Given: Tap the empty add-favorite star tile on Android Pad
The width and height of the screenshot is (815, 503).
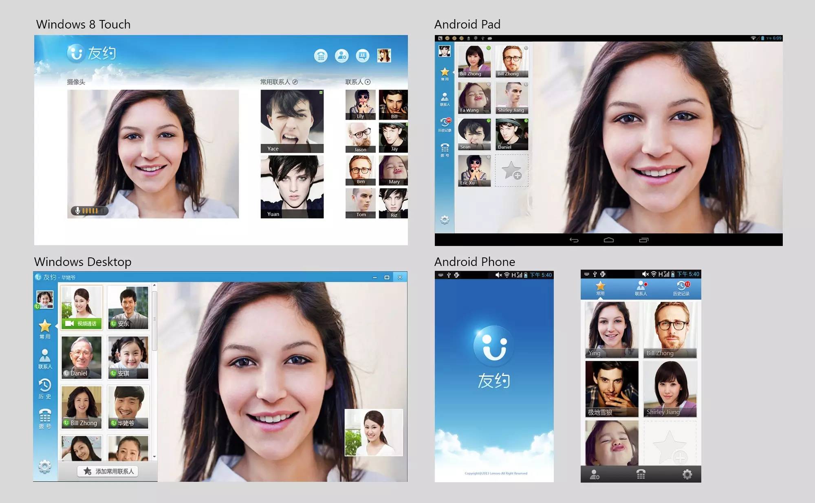Looking at the screenshot, I should pyautogui.click(x=511, y=171).
